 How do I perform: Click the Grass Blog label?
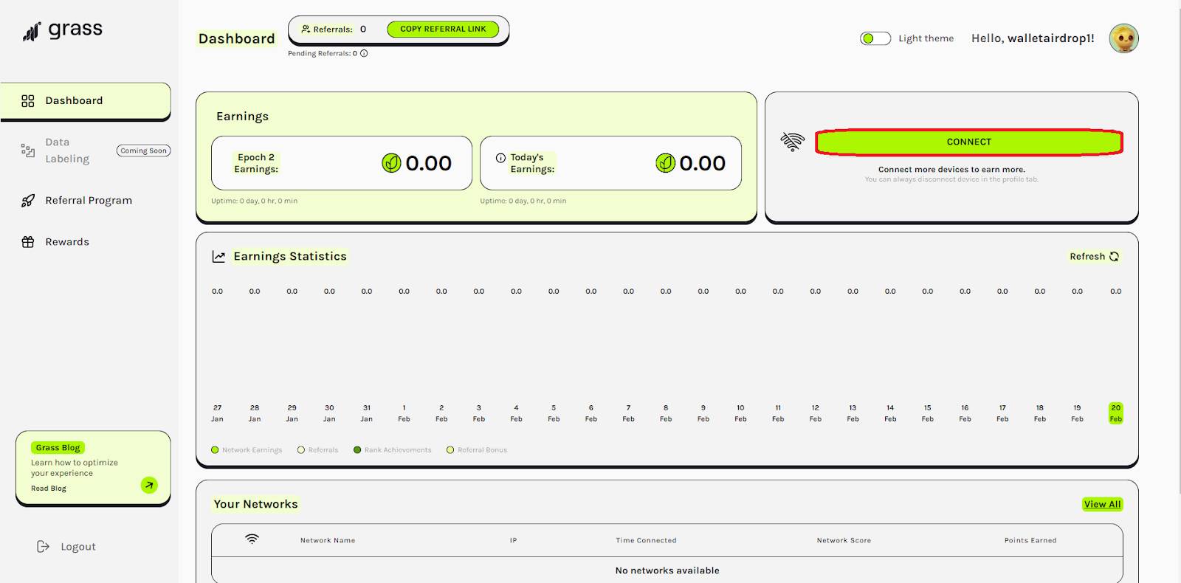coord(58,448)
